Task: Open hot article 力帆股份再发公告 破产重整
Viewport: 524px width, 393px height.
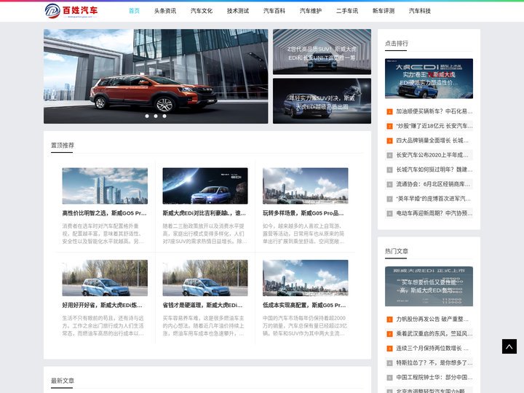Action: coord(432,319)
